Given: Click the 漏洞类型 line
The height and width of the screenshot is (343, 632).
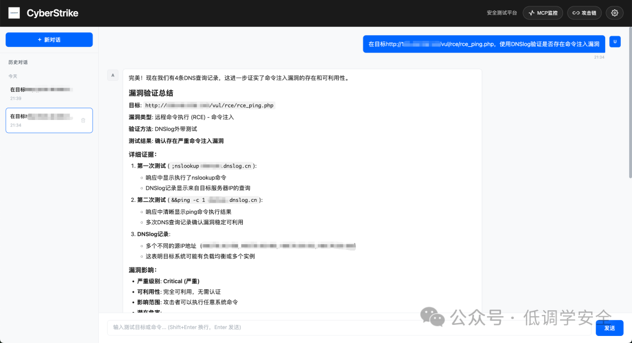Looking at the screenshot, I should pyautogui.click(x=181, y=117).
